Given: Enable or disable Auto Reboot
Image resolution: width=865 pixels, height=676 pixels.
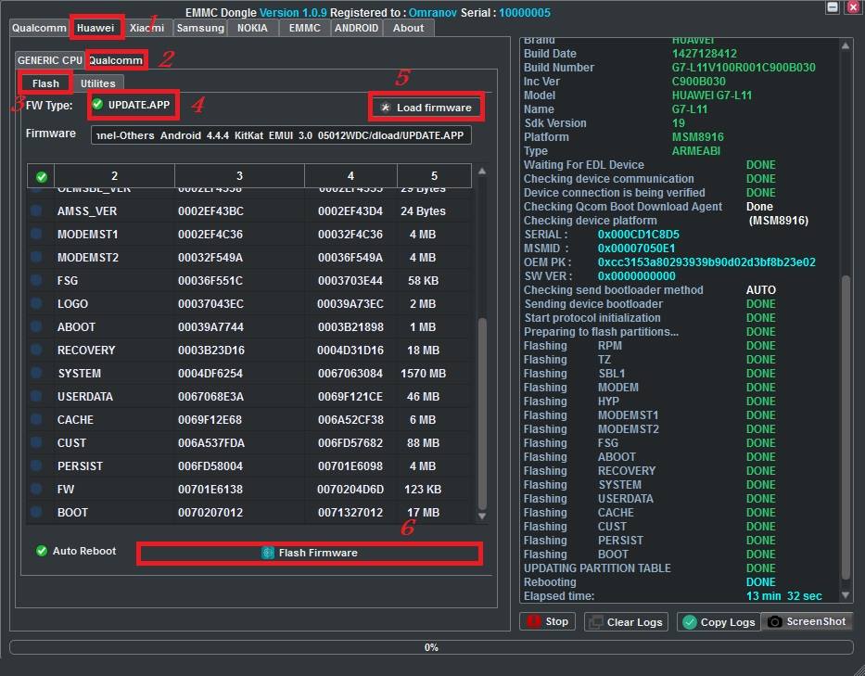Looking at the screenshot, I should (x=76, y=551).
